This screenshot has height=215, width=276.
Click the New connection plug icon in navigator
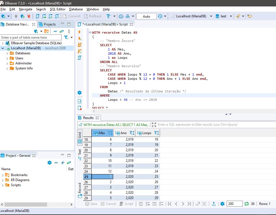[36, 31]
